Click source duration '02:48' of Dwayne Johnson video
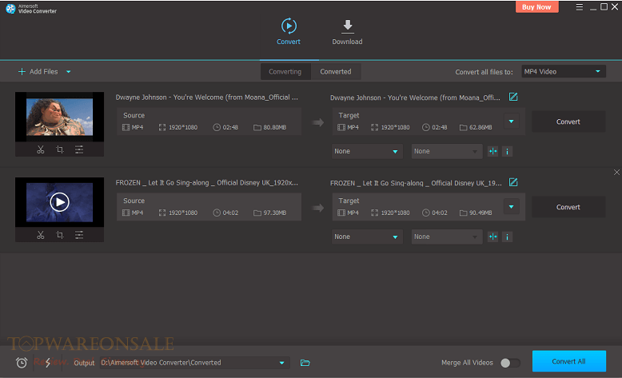 (x=230, y=127)
